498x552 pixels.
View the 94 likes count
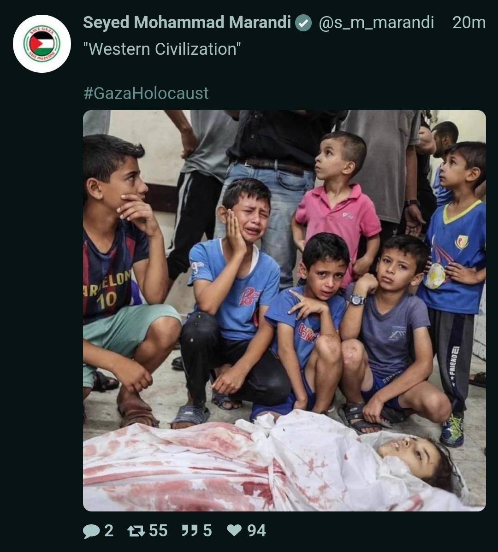tap(256, 531)
